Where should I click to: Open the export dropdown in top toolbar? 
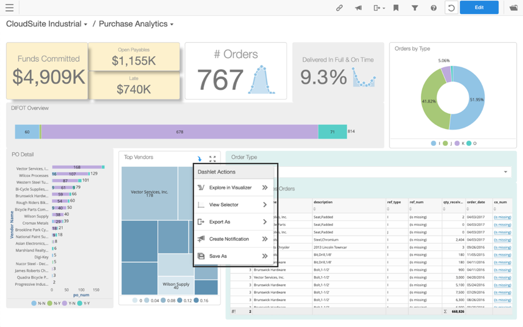pos(379,8)
